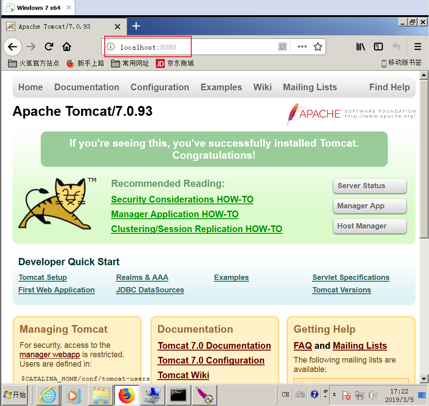
Task: Open the 京东商城 bookmark
Action: [x=175, y=63]
